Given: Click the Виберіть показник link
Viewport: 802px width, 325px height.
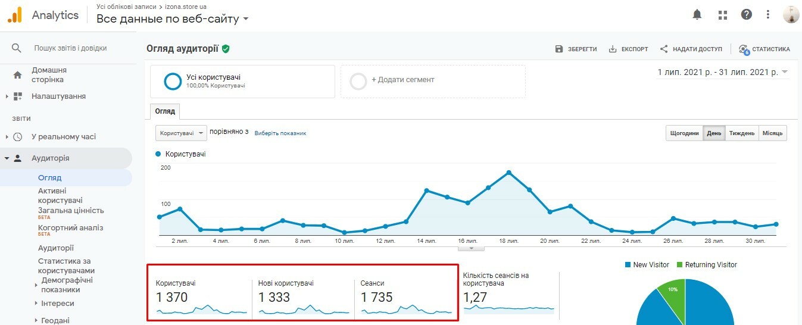Looking at the screenshot, I should pos(280,133).
